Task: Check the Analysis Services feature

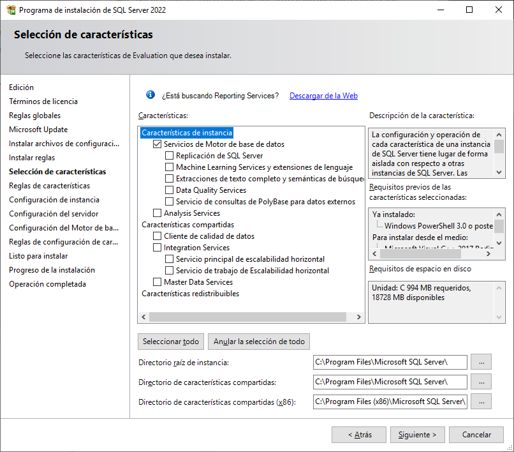Action: click(x=158, y=212)
